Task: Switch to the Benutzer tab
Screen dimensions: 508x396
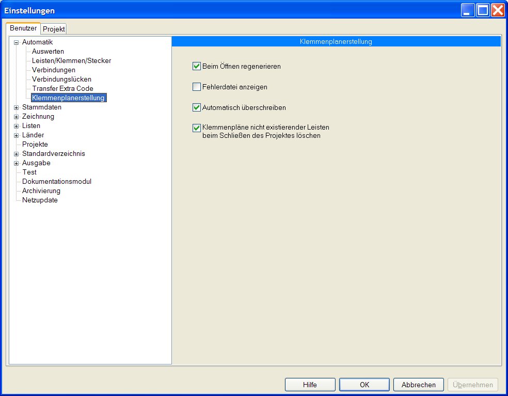Action: pyautogui.click(x=23, y=28)
